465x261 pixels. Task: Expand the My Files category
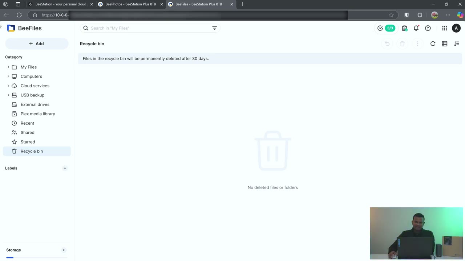pyautogui.click(x=8, y=67)
